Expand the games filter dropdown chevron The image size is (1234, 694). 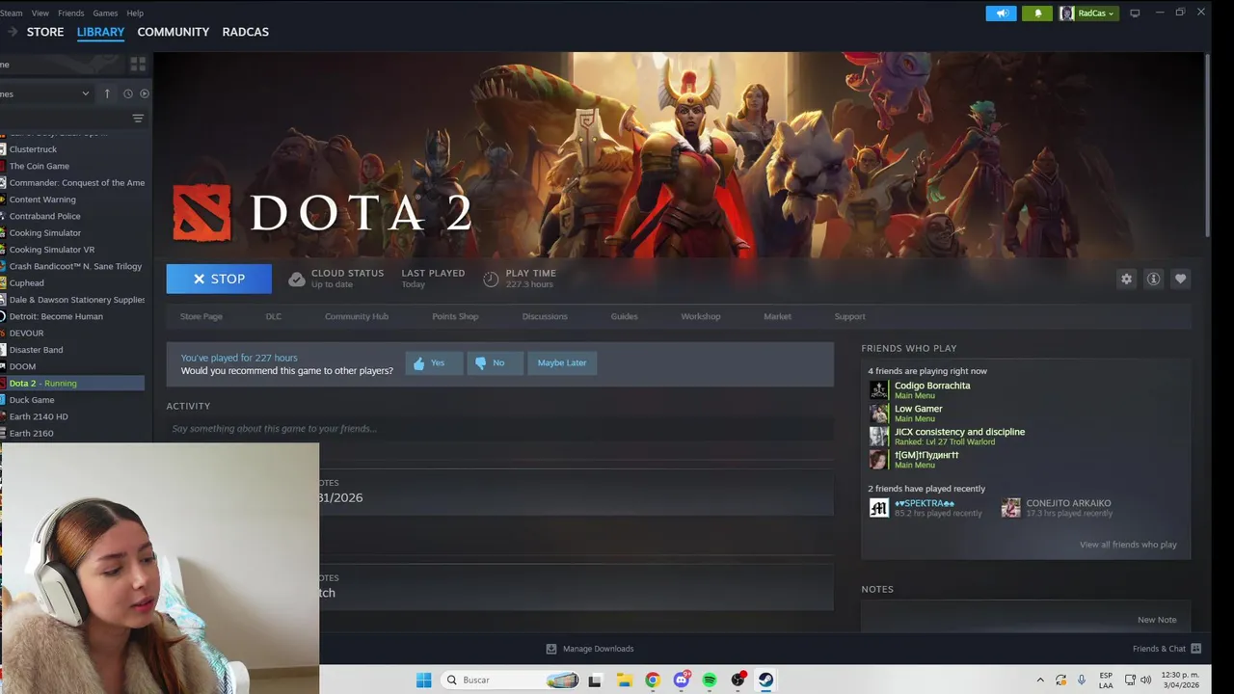[85, 93]
